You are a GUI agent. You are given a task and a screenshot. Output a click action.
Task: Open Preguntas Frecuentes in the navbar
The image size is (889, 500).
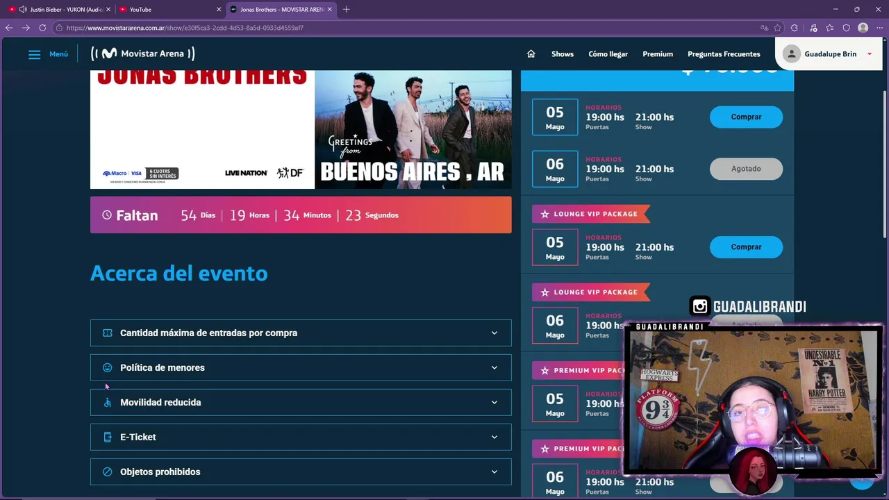point(724,54)
